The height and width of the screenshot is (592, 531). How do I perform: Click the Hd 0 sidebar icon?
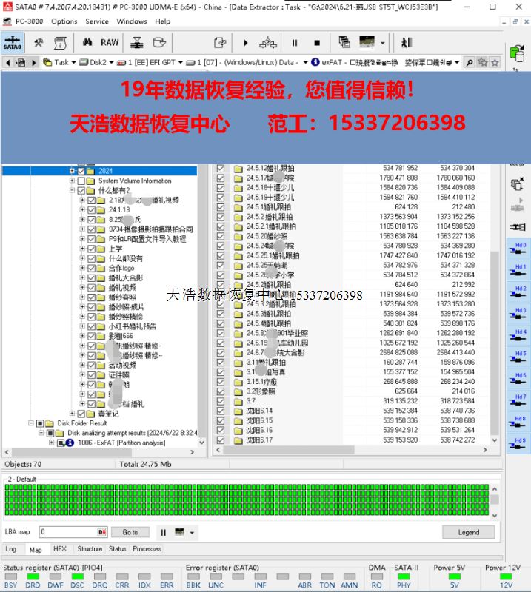tap(519, 249)
